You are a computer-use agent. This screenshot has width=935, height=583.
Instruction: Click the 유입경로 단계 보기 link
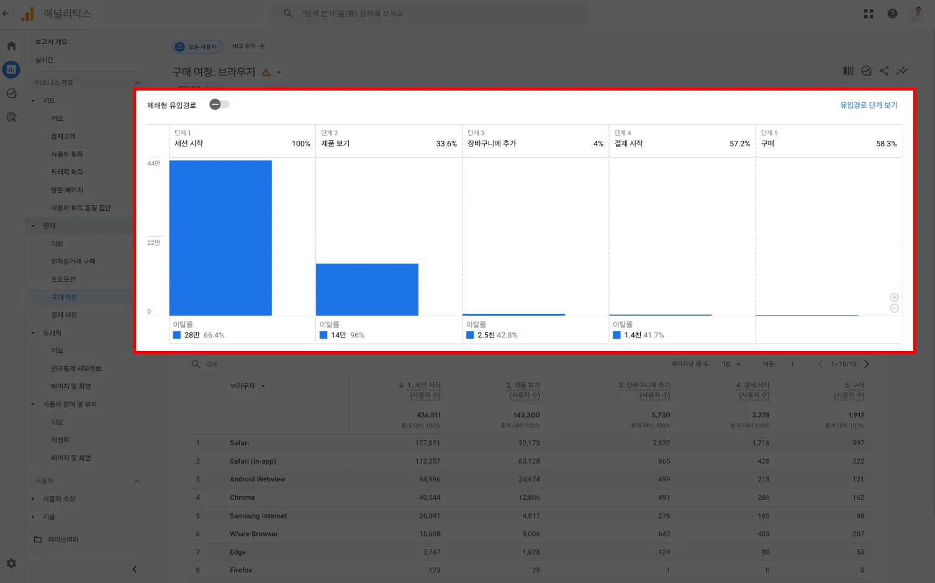point(869,105)
